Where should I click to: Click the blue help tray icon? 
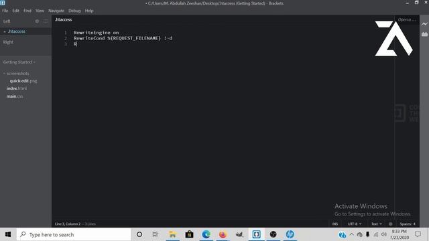342,235
